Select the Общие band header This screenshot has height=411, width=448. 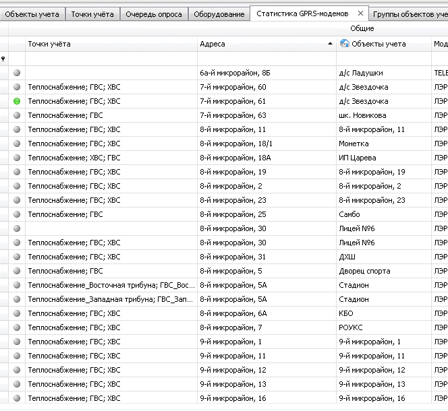(x=362, y=28)
